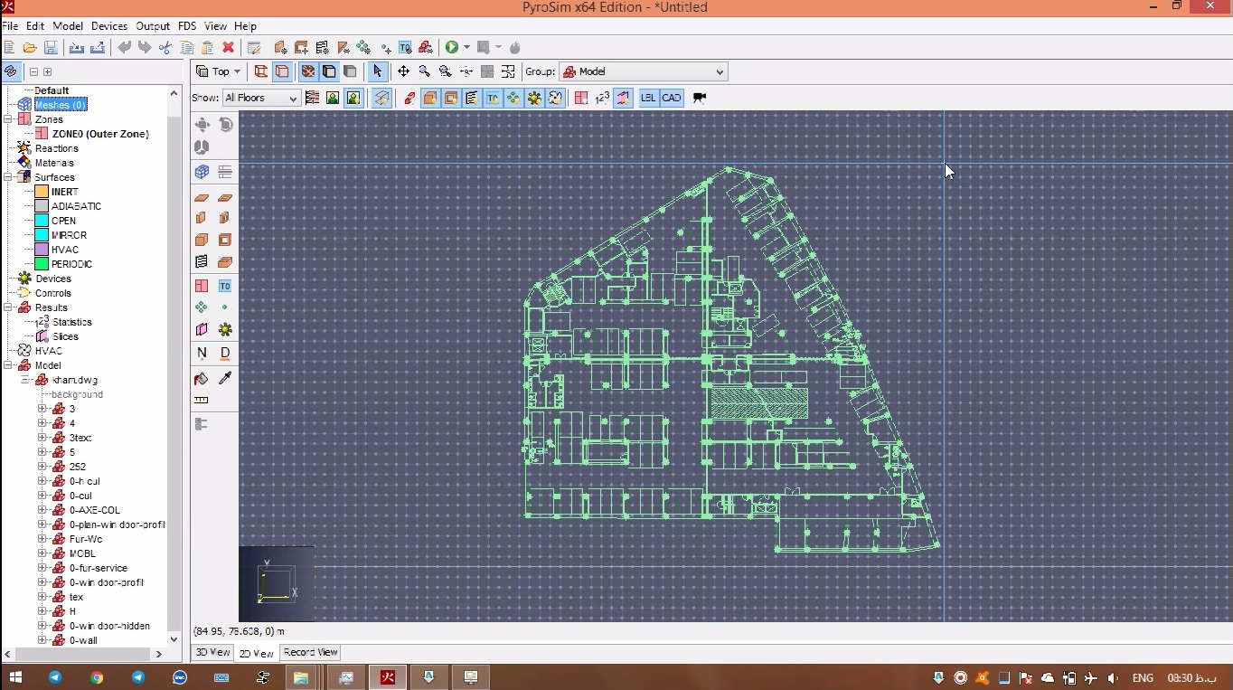
Task: Select the Meshes (0) tree item
Action: click(x=60, y=105)
